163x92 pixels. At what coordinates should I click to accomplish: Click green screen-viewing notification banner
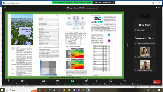72,2
